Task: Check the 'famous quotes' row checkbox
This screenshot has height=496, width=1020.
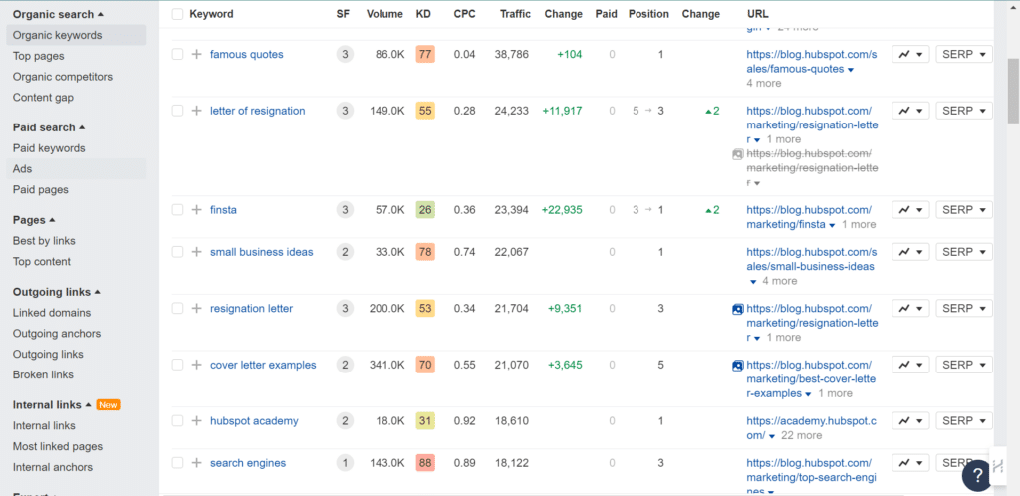Action: [x=177, y=55]
